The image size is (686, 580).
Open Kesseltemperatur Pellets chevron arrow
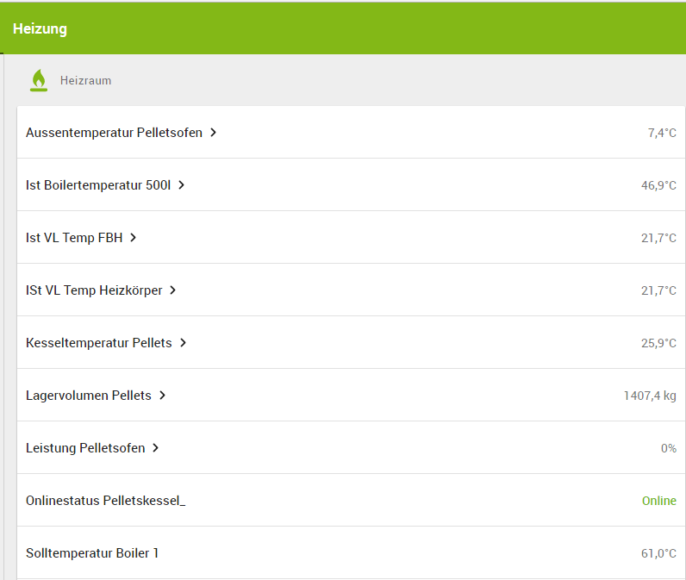pyautogui.click(x=184, y=343)
